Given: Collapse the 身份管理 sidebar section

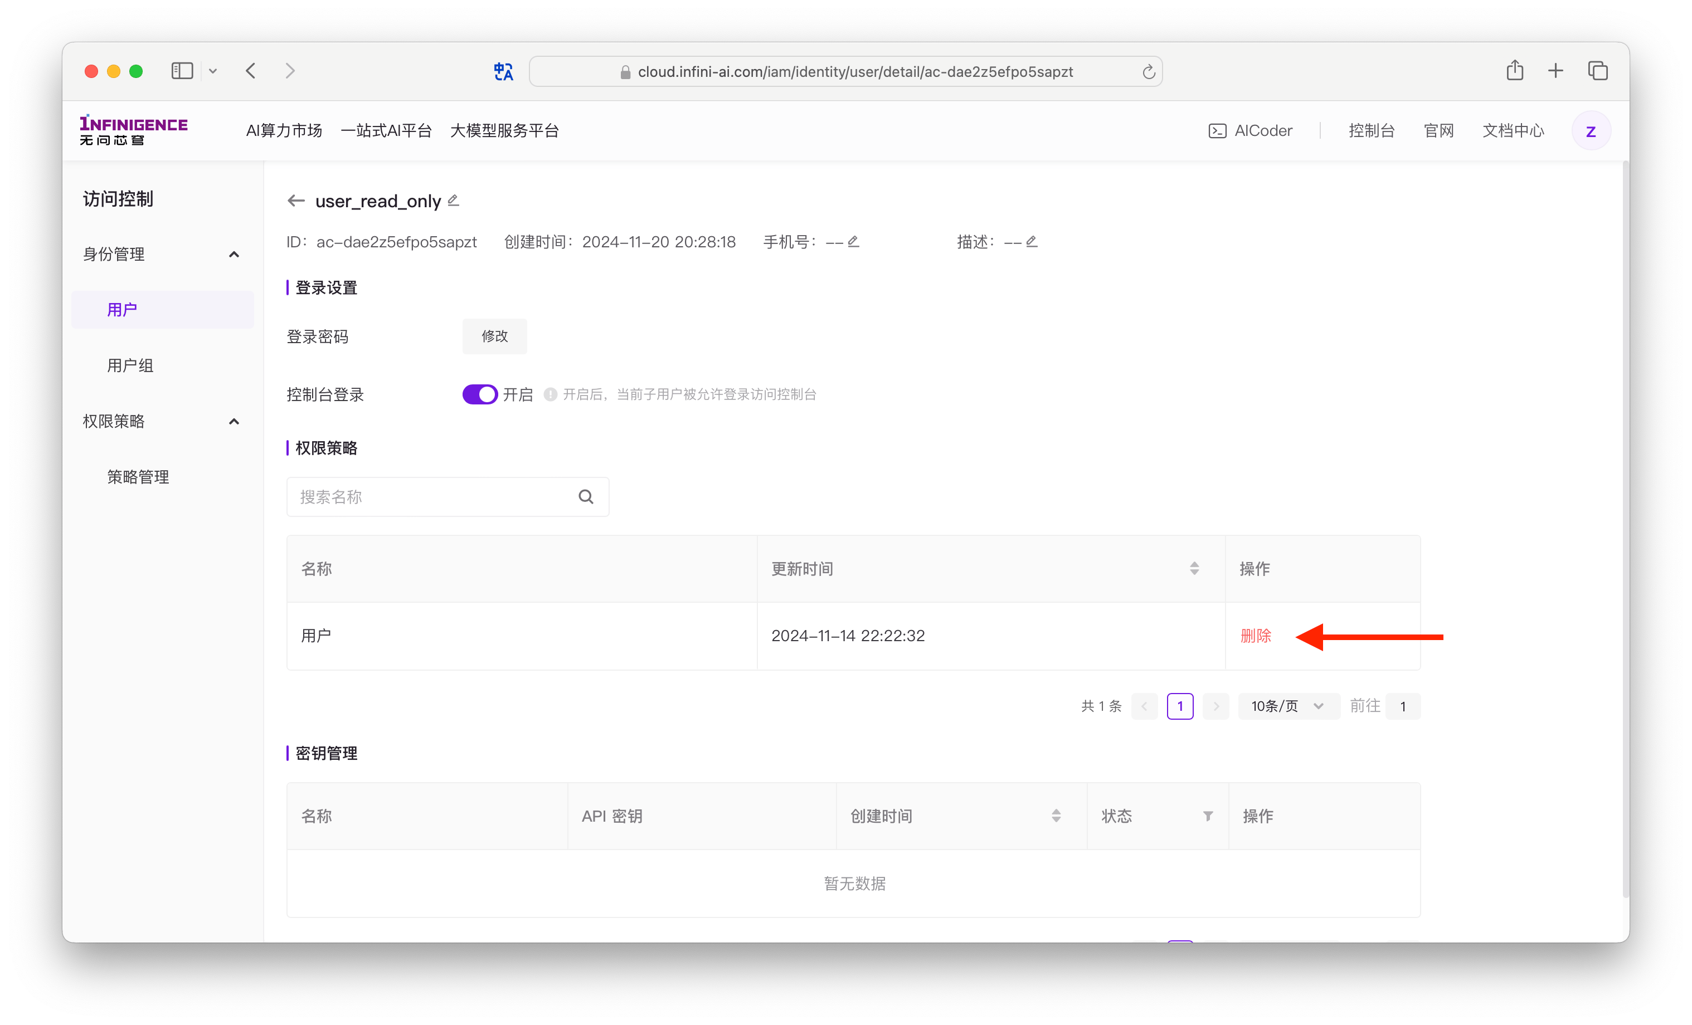Looking at the screenshot, I should tap(234, 254).
